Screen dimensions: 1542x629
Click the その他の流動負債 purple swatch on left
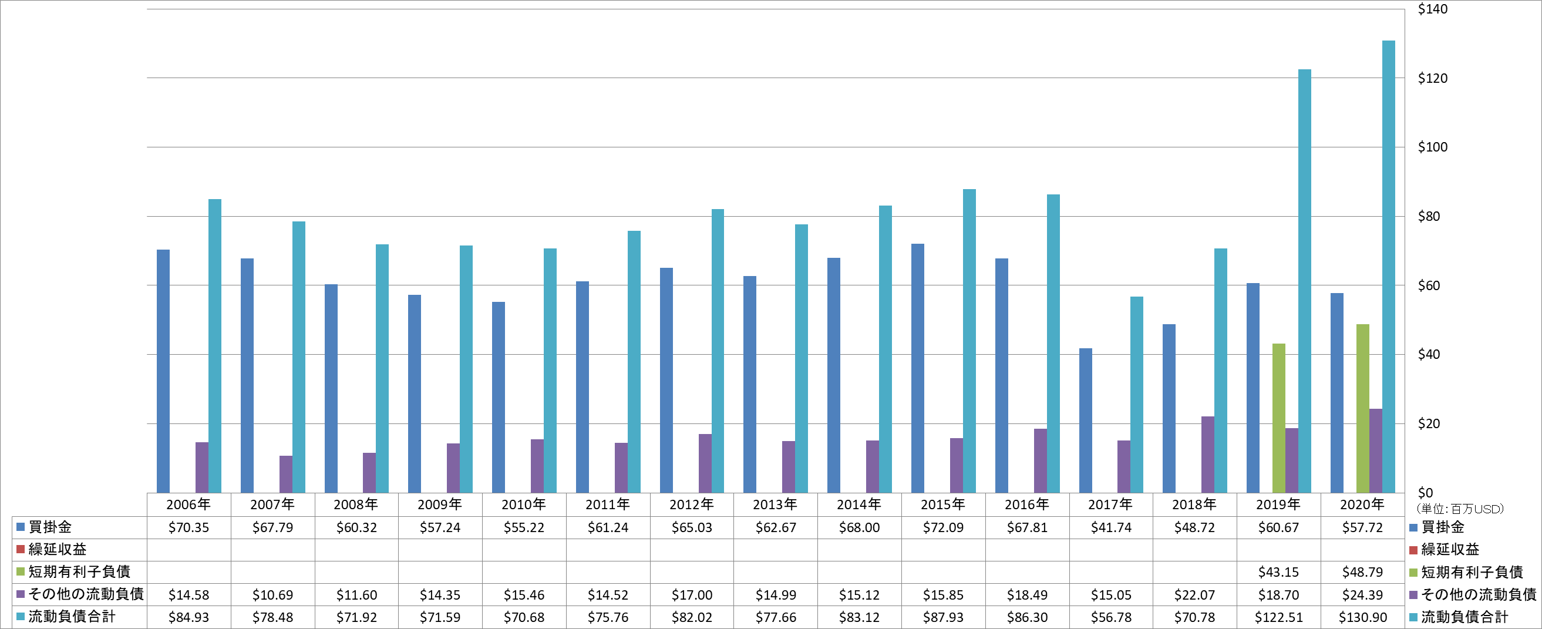click(x=21, y=594)
